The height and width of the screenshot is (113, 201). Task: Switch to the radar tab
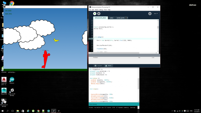tap(112, 18)
